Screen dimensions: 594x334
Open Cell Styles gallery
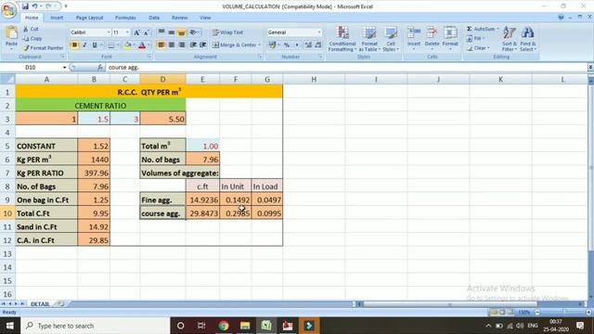click(x=391, y=39)
